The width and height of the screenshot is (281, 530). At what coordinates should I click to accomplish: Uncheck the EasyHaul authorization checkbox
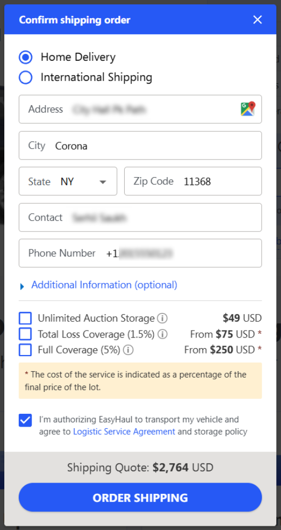point(26,421)
